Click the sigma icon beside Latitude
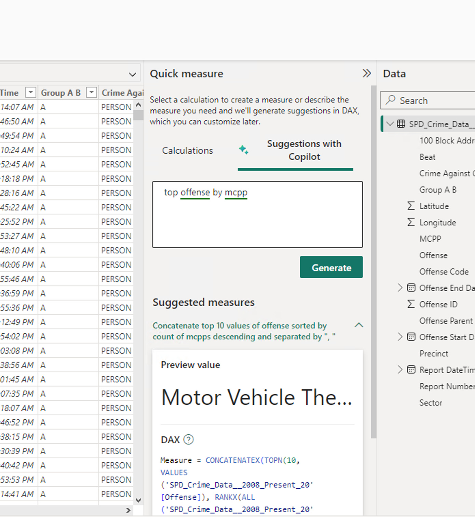The height and width of the screenshot is (517, 475). point(411,206)
